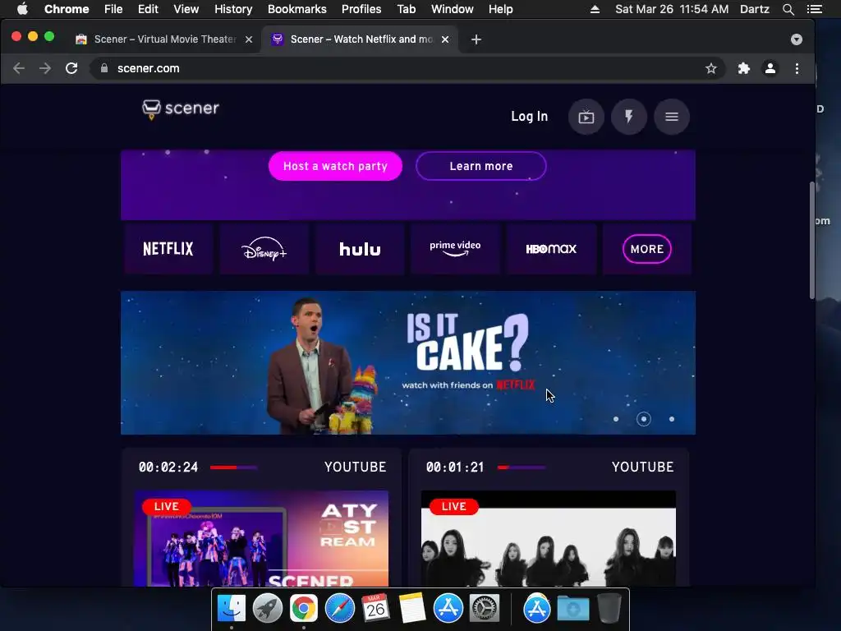Open Downloads folder in the Dock
The image size is (841, 631).
tap(572, 609)
